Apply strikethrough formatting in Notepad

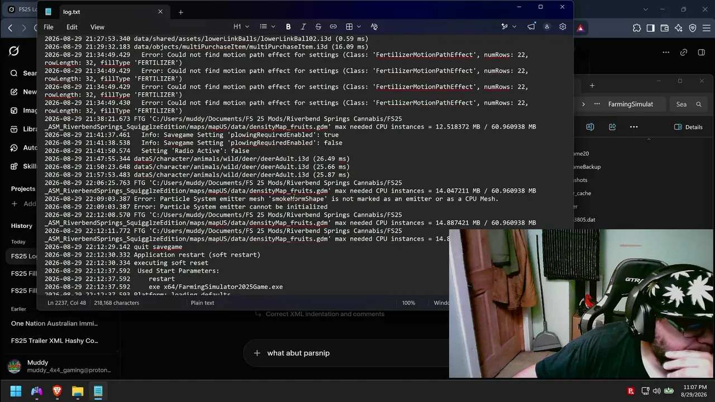[x=318, y=27]
